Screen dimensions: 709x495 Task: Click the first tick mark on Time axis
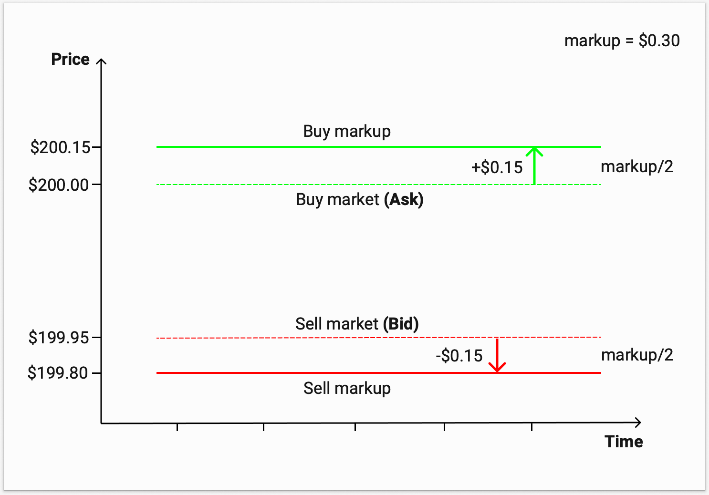click(x=177, y=427)
